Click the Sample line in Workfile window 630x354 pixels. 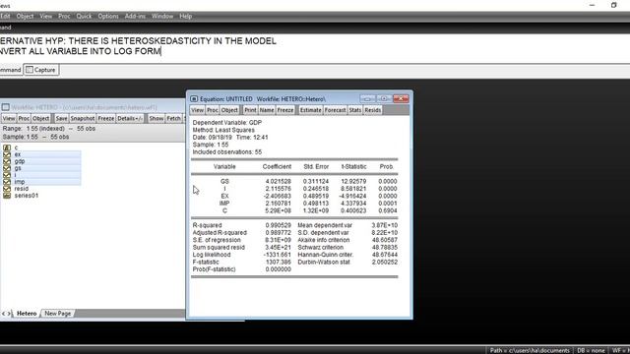tap(35, 137)
